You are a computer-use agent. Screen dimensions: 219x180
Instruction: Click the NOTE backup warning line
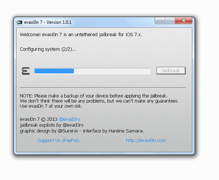(x=94, y=96)
